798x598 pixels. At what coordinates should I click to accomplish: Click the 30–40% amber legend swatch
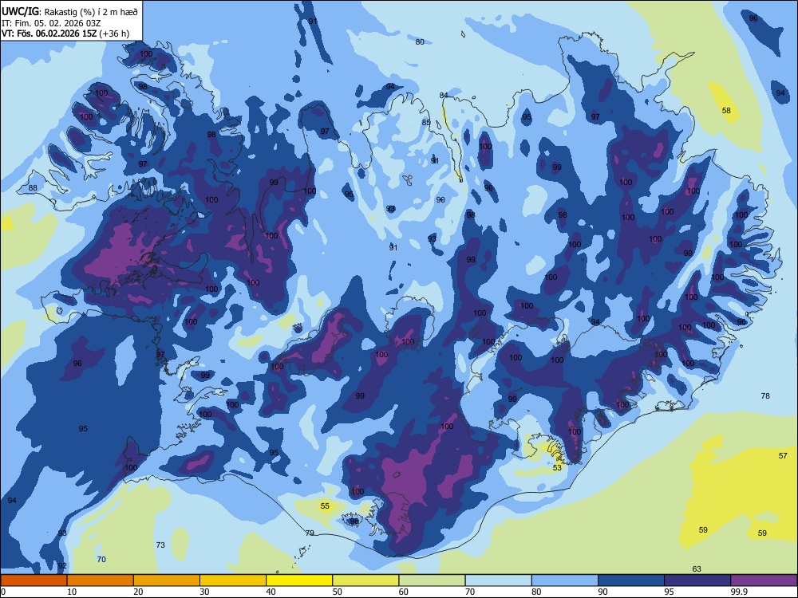click(233, 580)
